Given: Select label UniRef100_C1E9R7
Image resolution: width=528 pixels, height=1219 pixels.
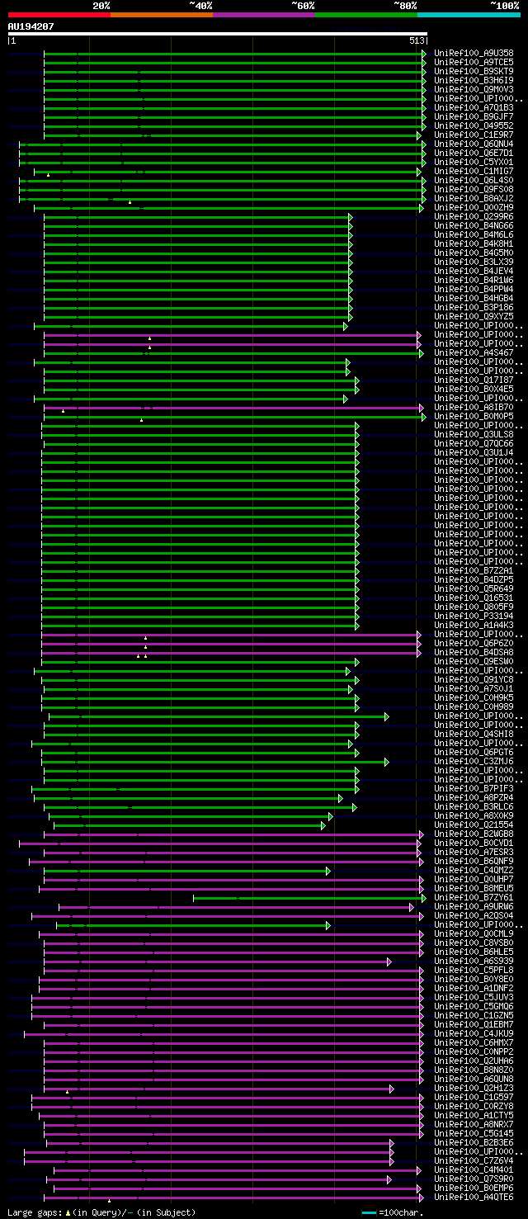Looking at the screenshot, I should click(474, 135).
